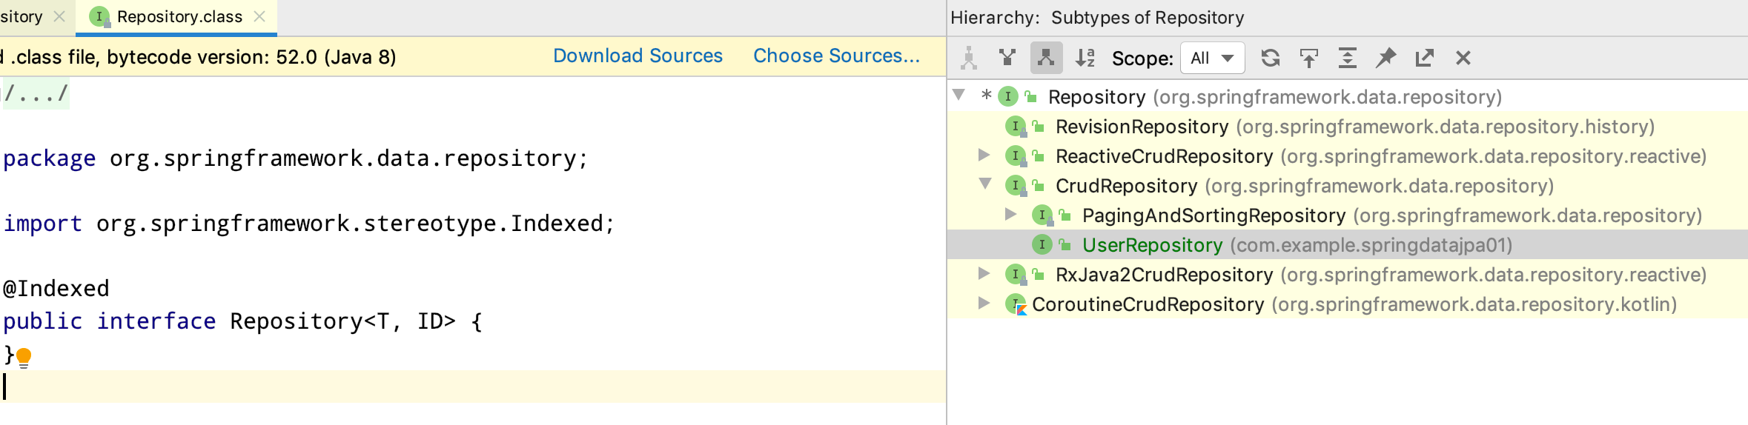Switch to Supertypes hierarchy view icon

tap(1007, 58)
